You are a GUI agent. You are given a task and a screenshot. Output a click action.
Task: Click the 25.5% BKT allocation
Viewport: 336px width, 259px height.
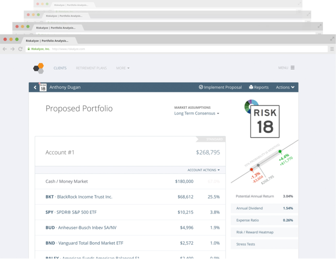click(214, 197)
